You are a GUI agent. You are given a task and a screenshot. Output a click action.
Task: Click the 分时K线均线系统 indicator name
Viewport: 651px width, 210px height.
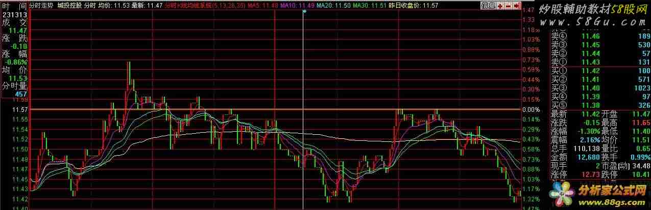click(x=188, y=6)
